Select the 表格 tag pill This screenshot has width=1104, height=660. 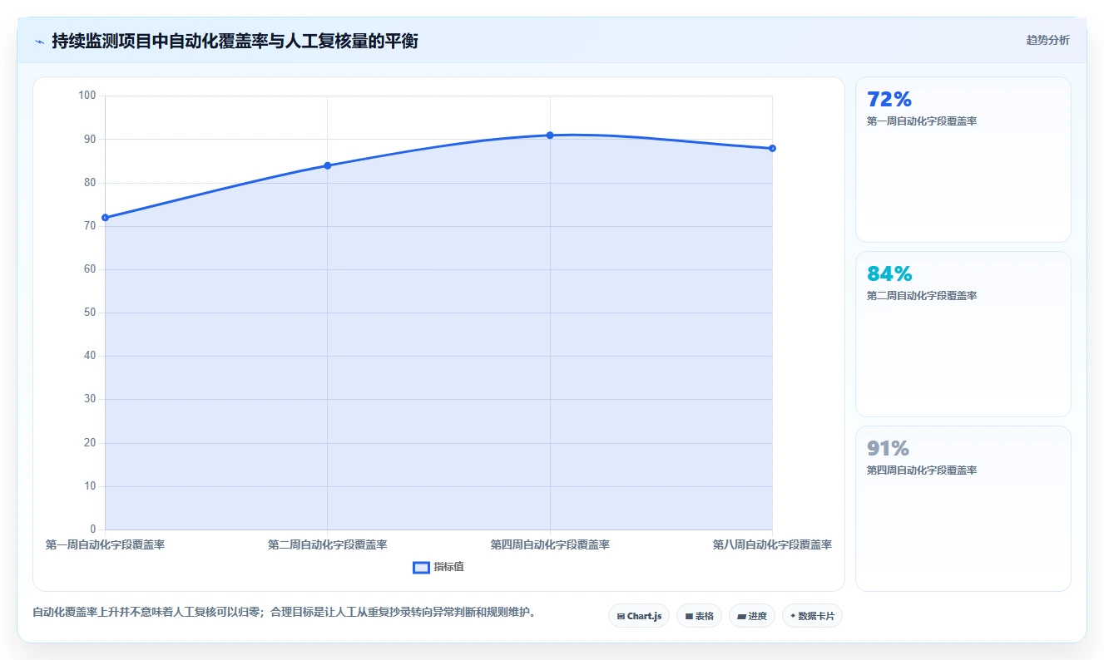pos(699,616)
